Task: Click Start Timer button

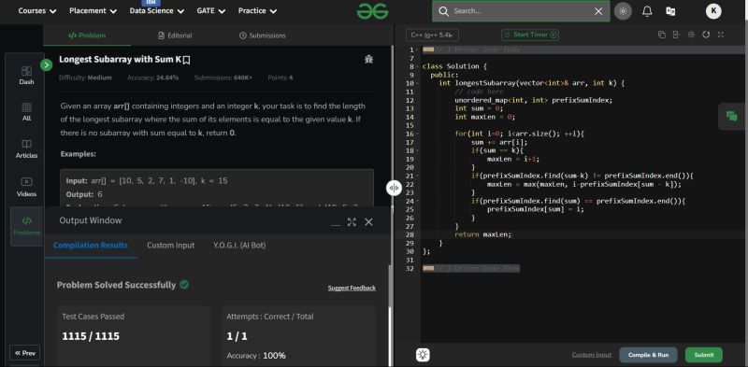Action: click(x=530, y=35)
